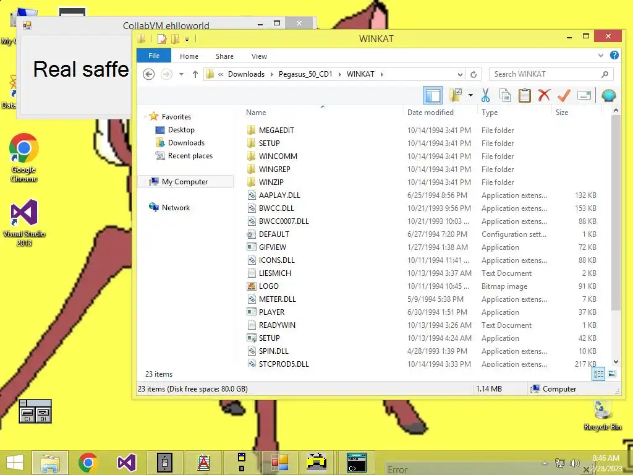Screen dimensions: 633x475
Task: Open command prompt icon on taskbar
Action: tap(357, 463)
